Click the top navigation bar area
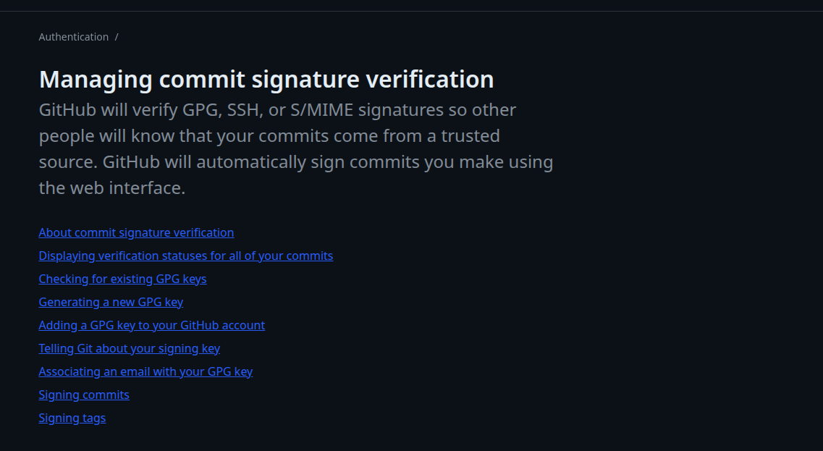 point(411,7)
